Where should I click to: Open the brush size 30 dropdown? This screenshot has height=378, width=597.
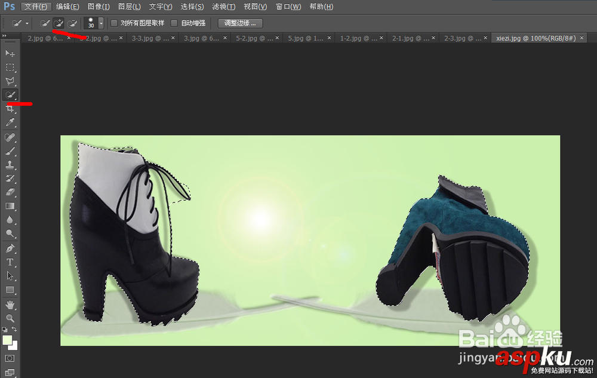101,23
